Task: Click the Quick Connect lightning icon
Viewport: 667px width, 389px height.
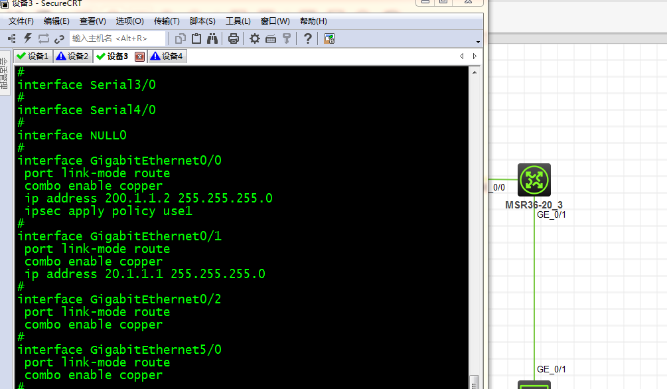Action: click(x=28, y=39)
